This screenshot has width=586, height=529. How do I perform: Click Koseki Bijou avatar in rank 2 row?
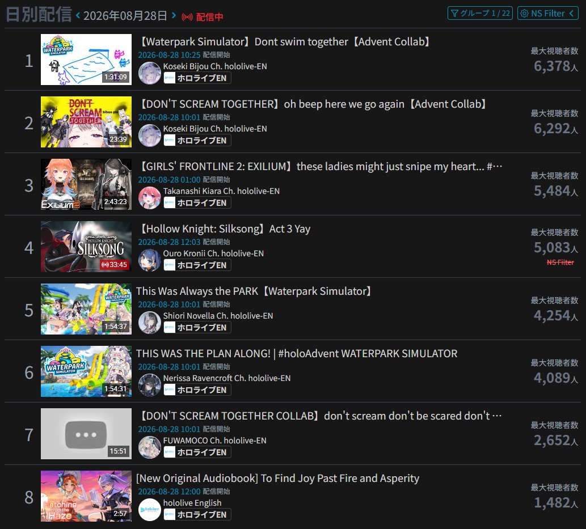150,136
